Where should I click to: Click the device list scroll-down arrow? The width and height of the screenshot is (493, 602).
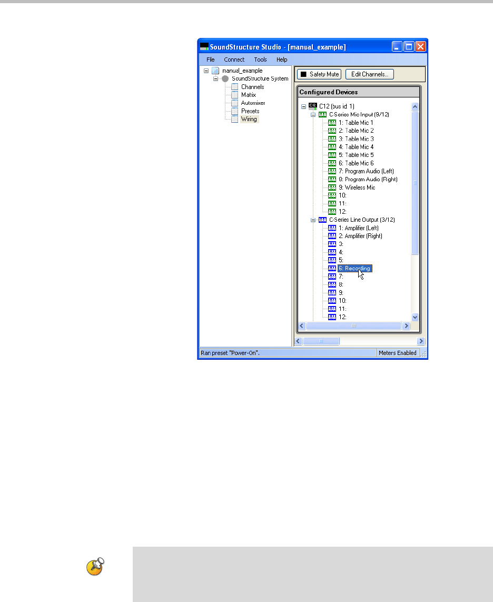tap(415, 317)
